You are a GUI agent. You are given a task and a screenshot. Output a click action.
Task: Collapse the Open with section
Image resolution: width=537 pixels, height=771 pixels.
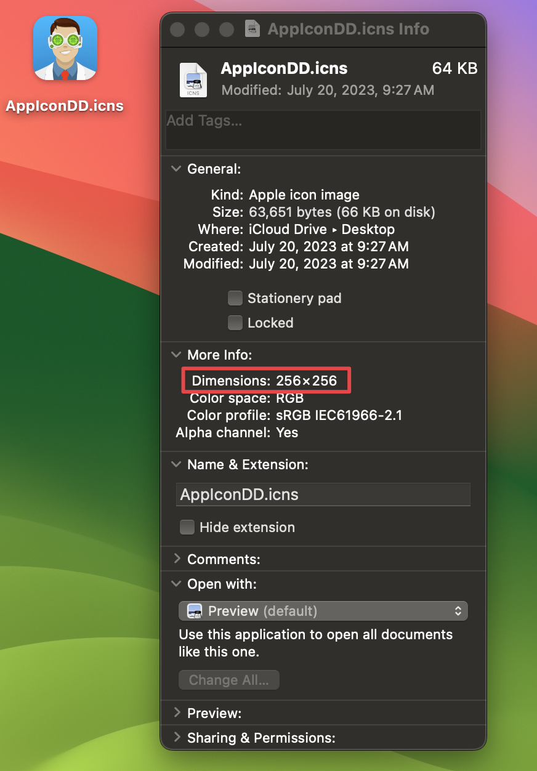tap(176, 584)
